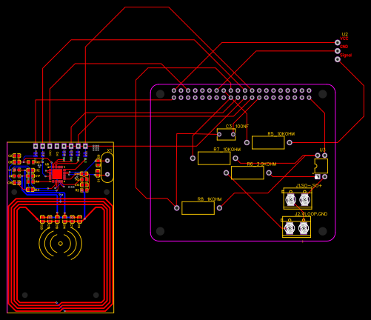Select the square pin-1 pad of U3
The height and width of the screenshot is (320, 371).
tap(318, 177)
